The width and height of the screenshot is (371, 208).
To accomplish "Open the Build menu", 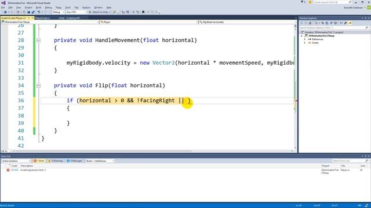I will (x=38, y=8).
